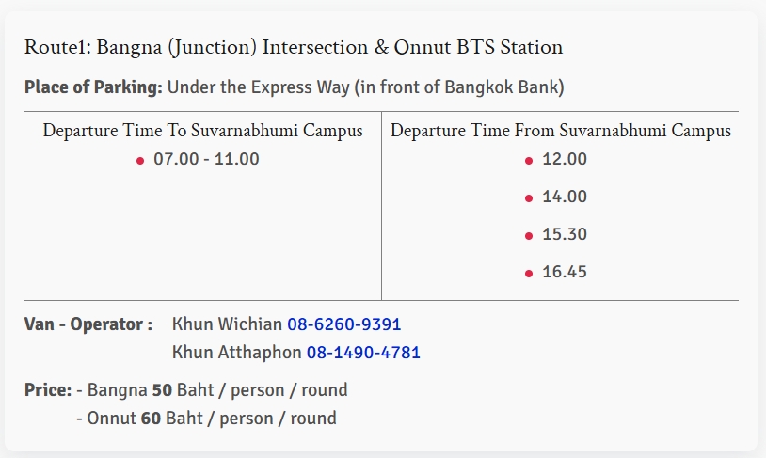Click the Onnut 60 Baht price line
This screenshot has width=766, height=458.
(206, 418)
